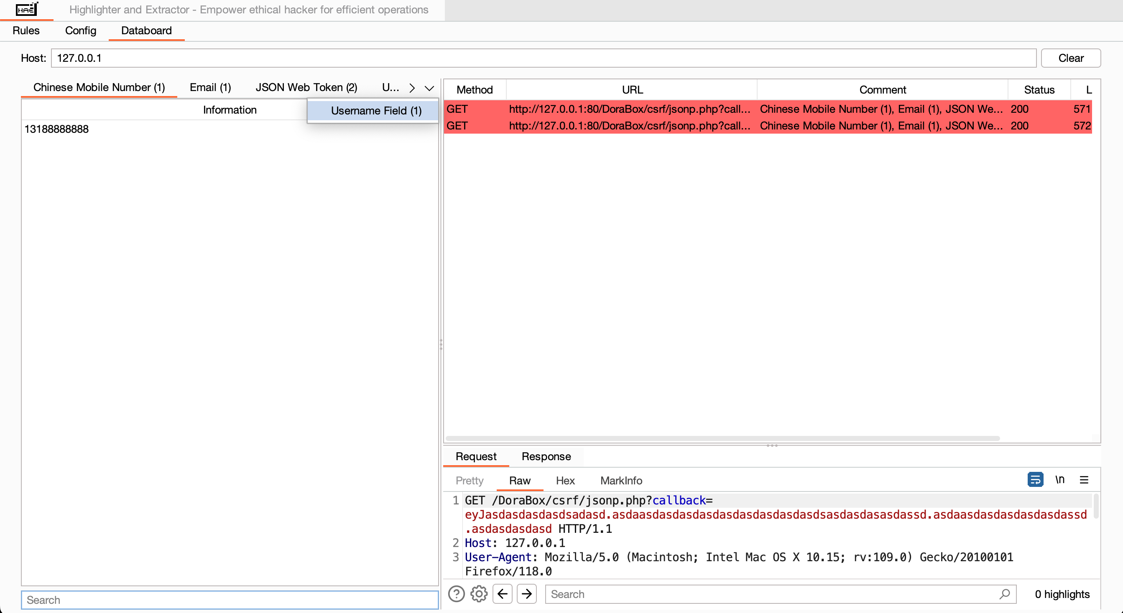Select the request row with length 572
Viewport: 1123px width, 613px height.
tap(767, 126)
